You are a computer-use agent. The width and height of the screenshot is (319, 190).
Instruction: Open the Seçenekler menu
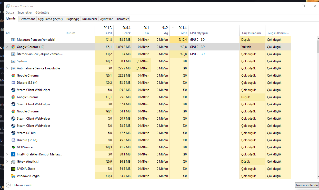[25, 13]
